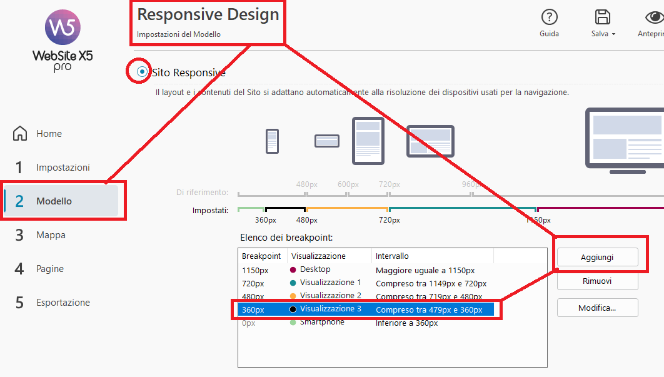Click the Anteprima eye icon

coord(654,18)
